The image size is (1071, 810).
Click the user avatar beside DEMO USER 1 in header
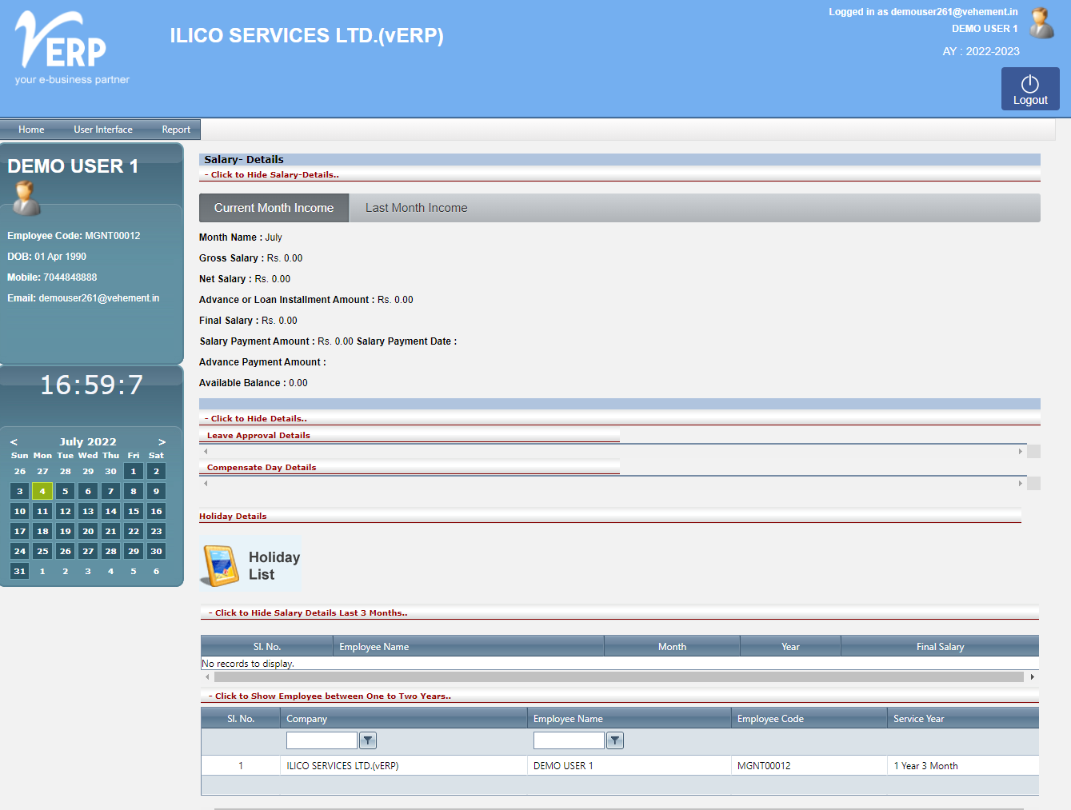click(x=1041, y=23)
